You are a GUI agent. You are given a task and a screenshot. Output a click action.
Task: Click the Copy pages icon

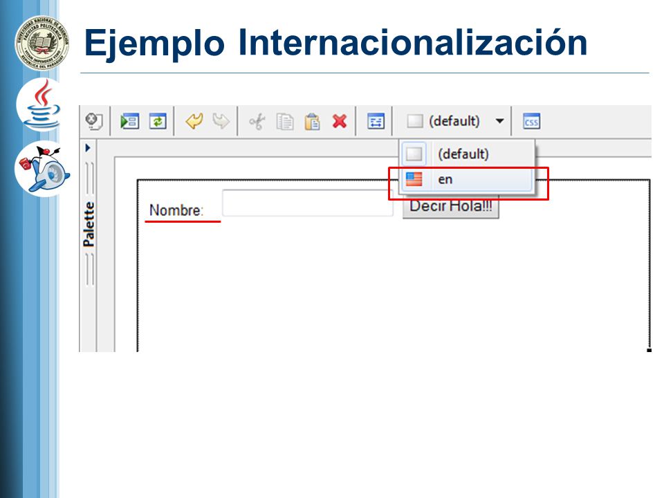284,122
